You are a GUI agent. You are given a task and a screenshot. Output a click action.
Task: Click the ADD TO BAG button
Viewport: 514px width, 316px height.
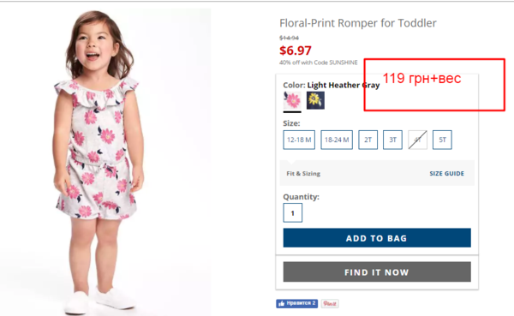pyautogui.click(x=377, y=238)
